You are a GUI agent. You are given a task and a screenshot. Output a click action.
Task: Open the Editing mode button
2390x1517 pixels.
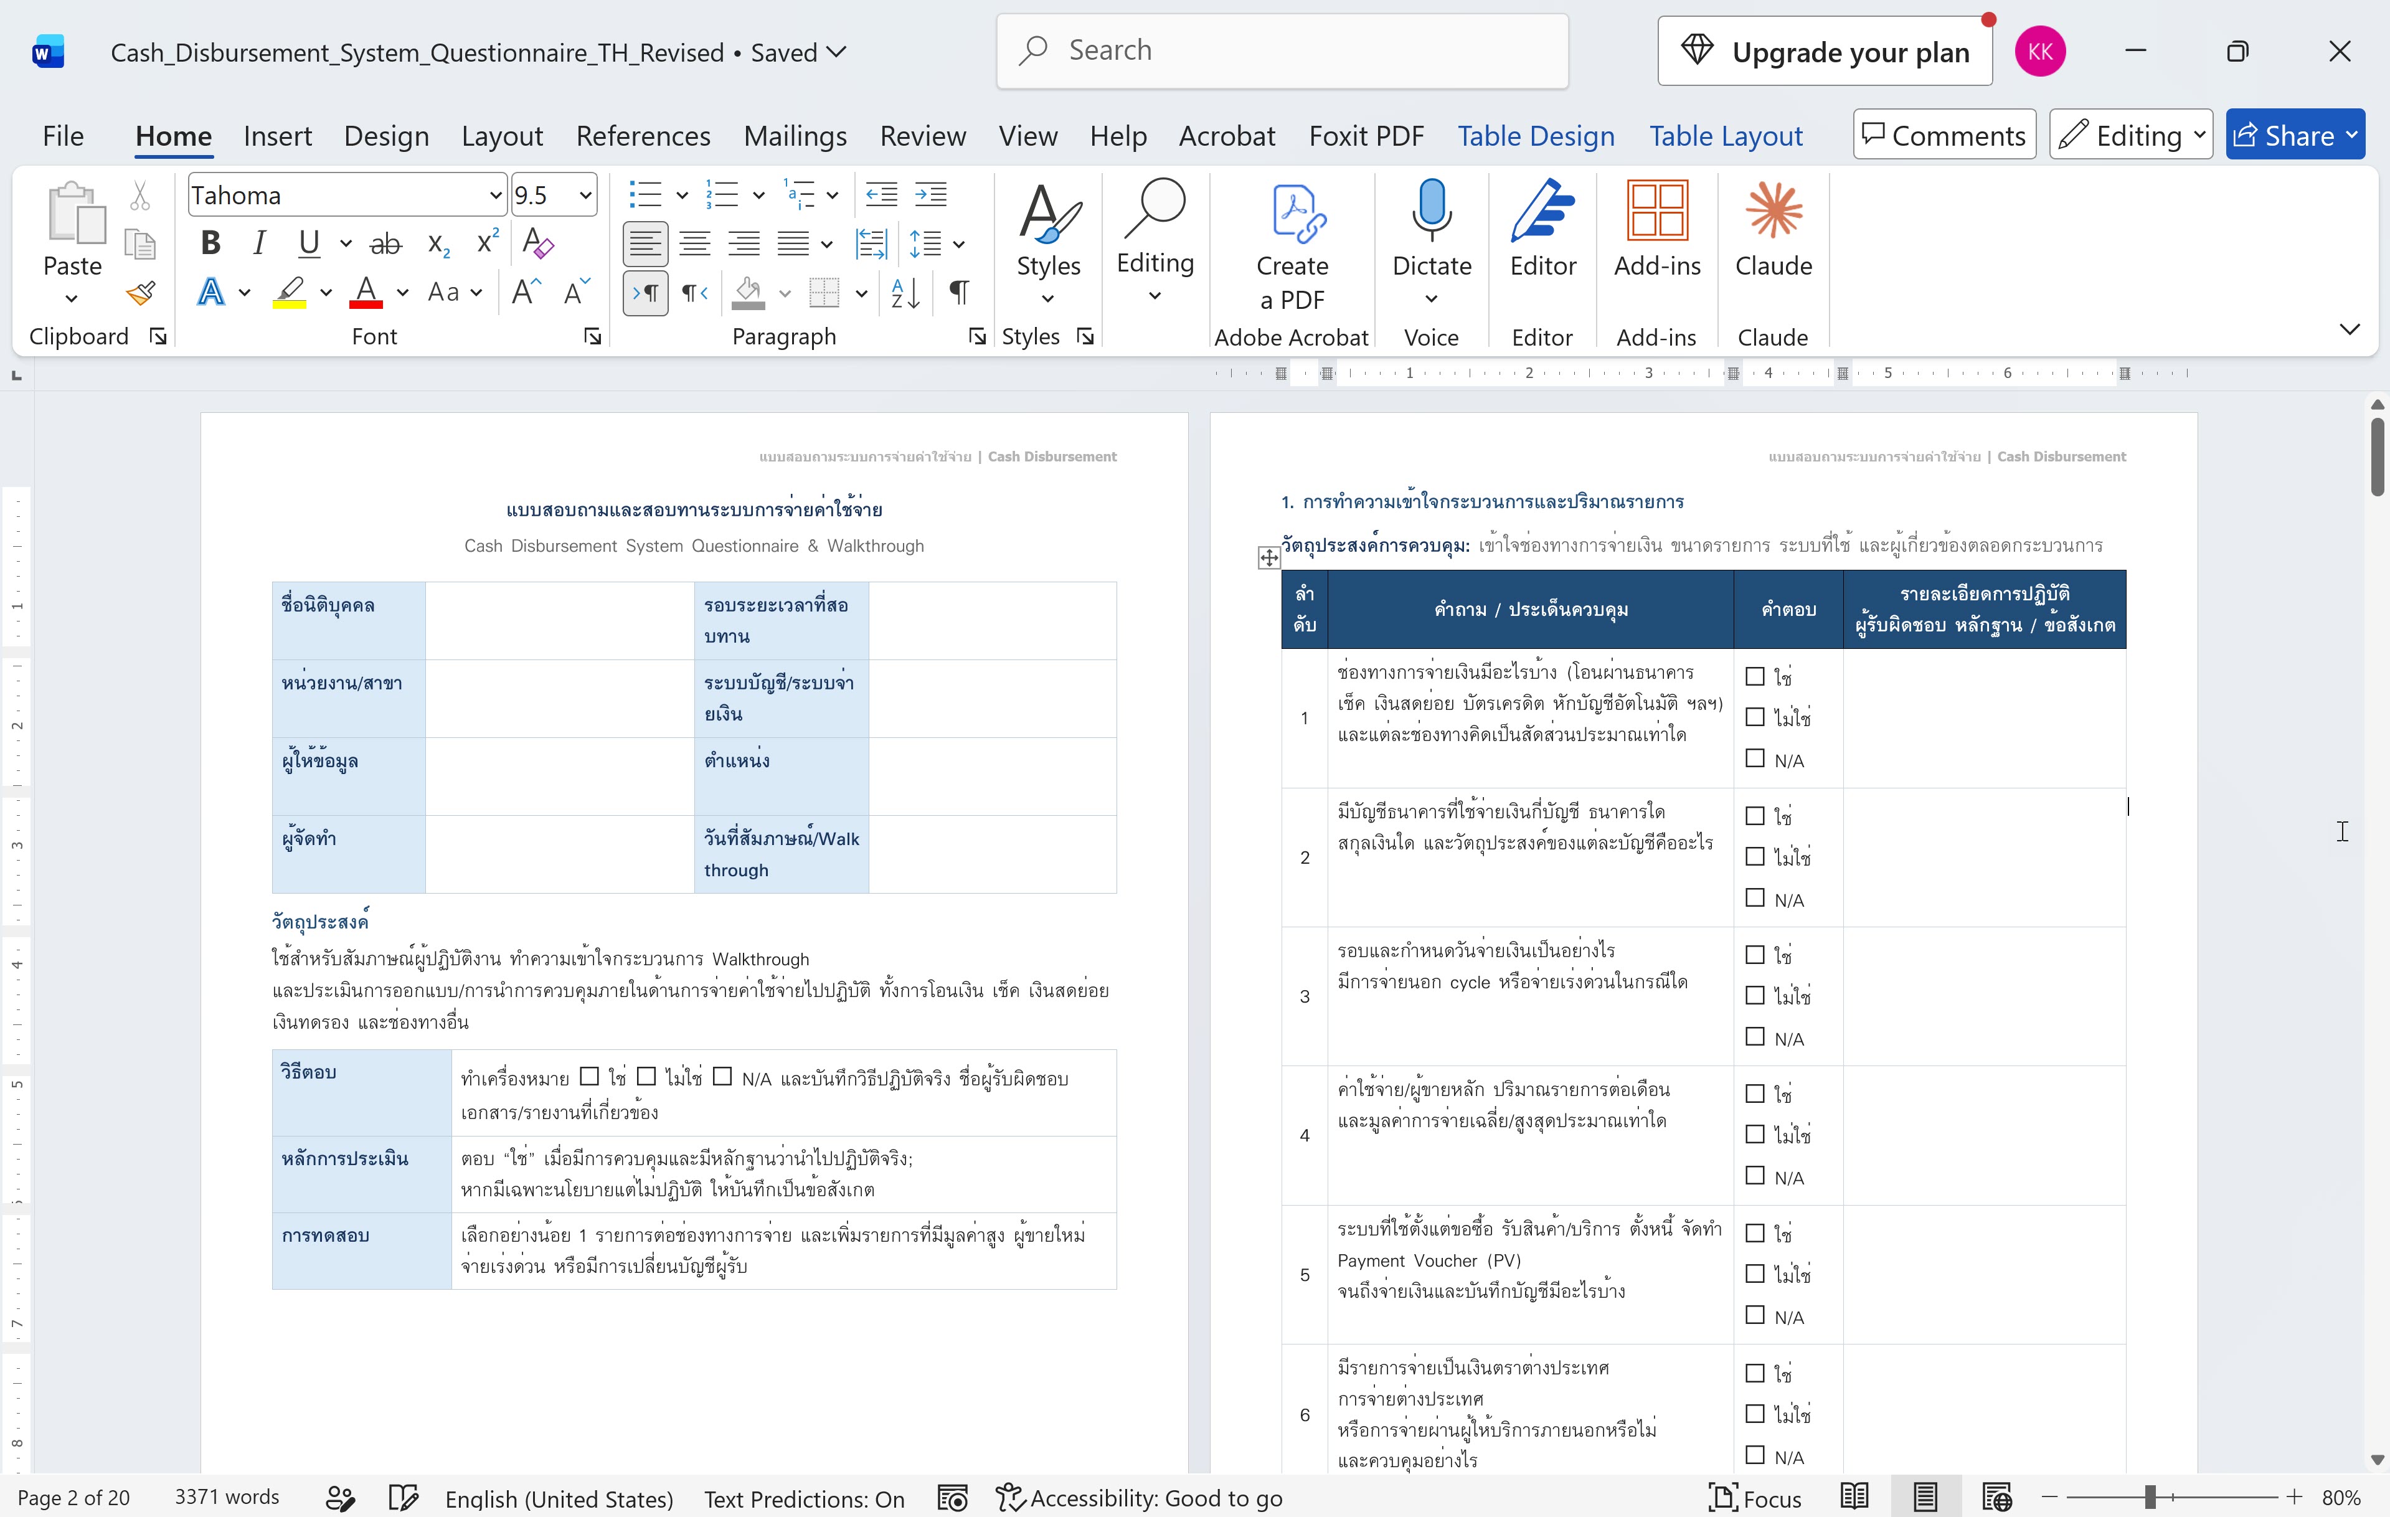tap(2130, 135)
